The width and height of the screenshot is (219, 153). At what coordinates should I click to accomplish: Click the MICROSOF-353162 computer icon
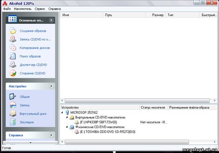tap(67, 112)
